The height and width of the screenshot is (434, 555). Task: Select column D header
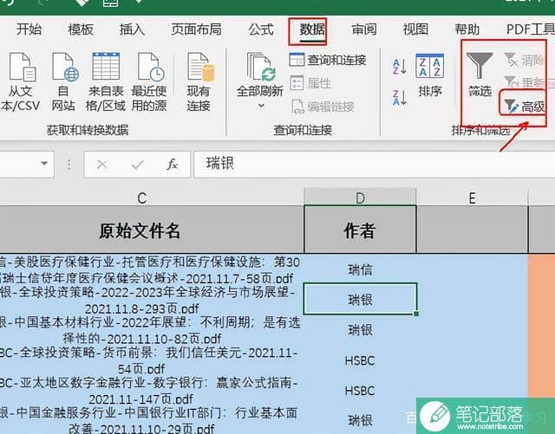[360, 198]
